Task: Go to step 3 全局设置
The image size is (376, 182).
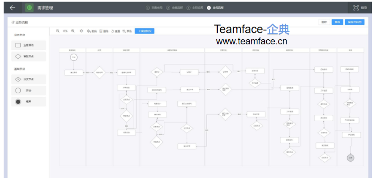Action: click(195, 8)
